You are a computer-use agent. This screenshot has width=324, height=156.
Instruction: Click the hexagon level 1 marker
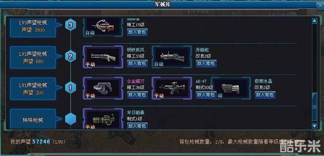coord(71,88)
